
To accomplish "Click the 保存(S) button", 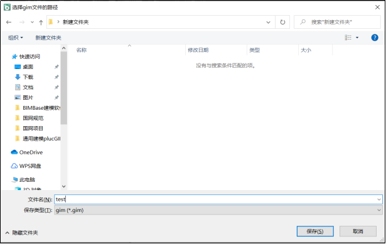I will coord(315,231).
